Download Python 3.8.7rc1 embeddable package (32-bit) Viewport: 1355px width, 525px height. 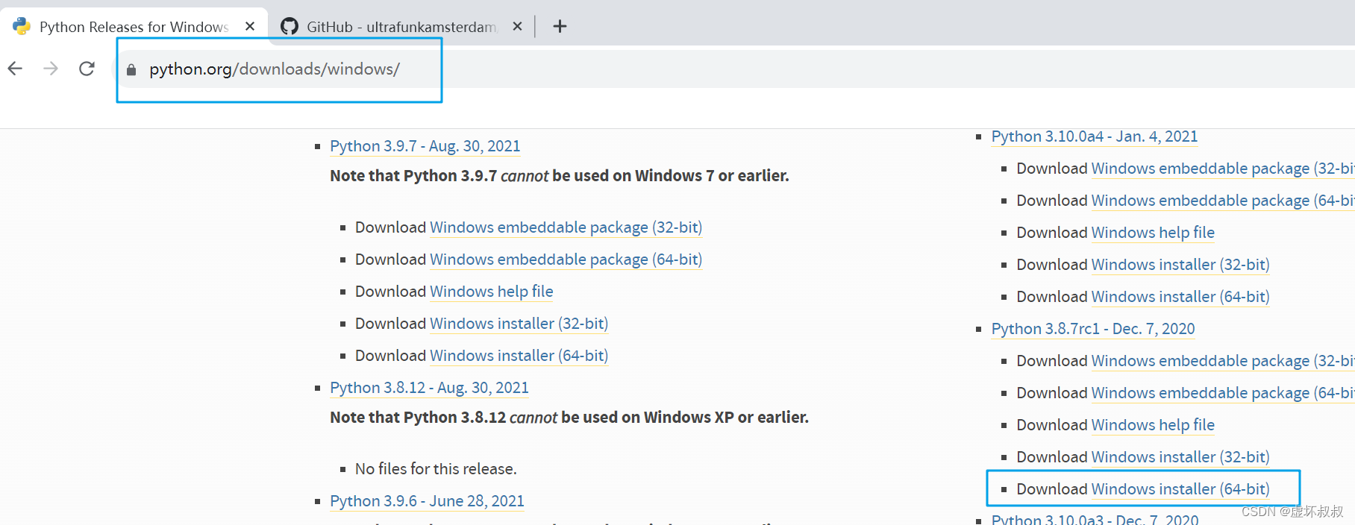[1222, 361]
